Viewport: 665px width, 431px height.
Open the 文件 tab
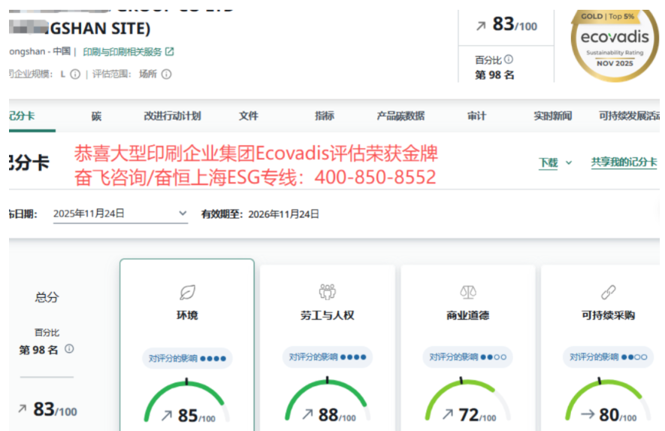point(249,116)
